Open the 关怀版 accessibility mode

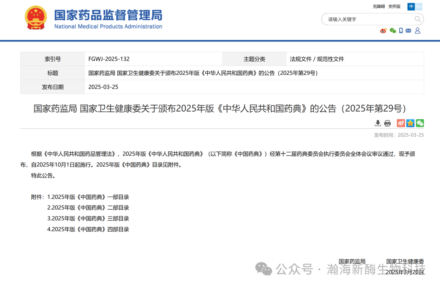394,7
